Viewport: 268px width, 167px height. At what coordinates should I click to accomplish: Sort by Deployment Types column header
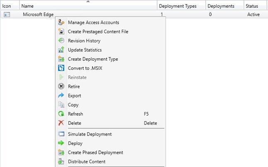181,6
